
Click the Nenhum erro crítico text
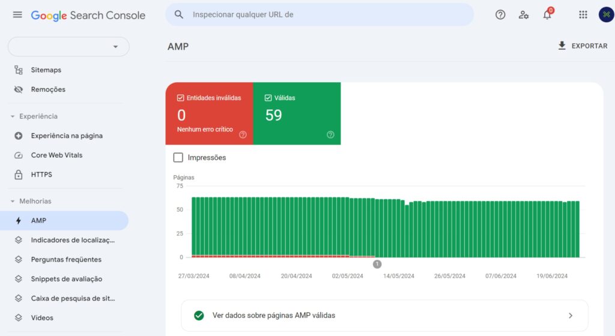205,129
